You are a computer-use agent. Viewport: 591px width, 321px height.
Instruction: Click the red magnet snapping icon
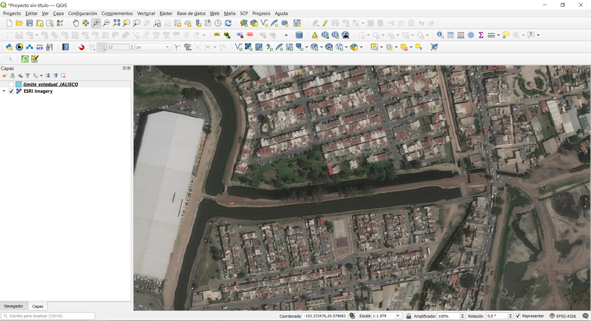click(81, 47)
